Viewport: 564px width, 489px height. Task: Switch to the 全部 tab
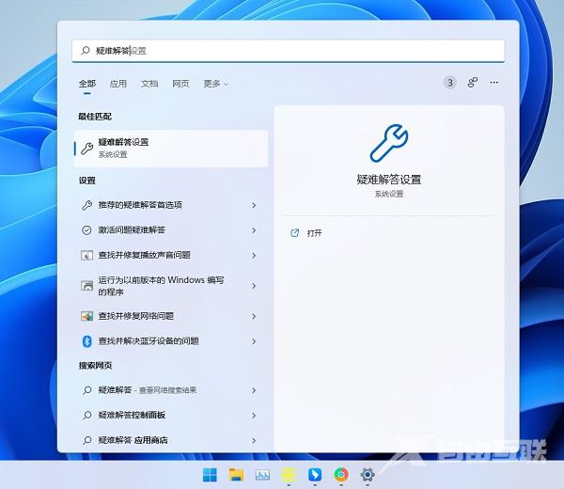click(x=87, y=84)
